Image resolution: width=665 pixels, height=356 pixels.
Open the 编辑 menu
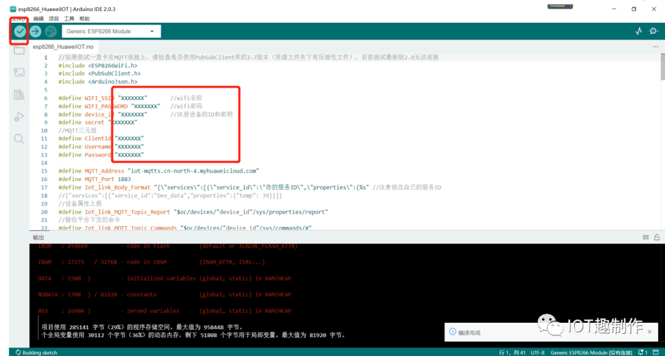pyautogui.click(x=38, y=18)
